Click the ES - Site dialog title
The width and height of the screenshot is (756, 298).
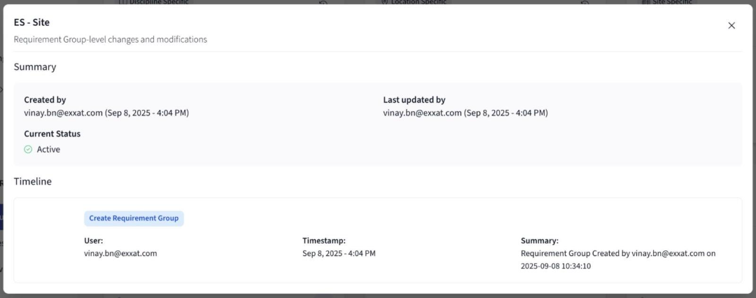[x=31, y=22]
